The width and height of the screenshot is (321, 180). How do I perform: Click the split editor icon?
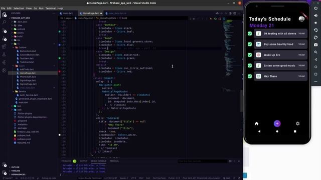click(x=235, y=13)
